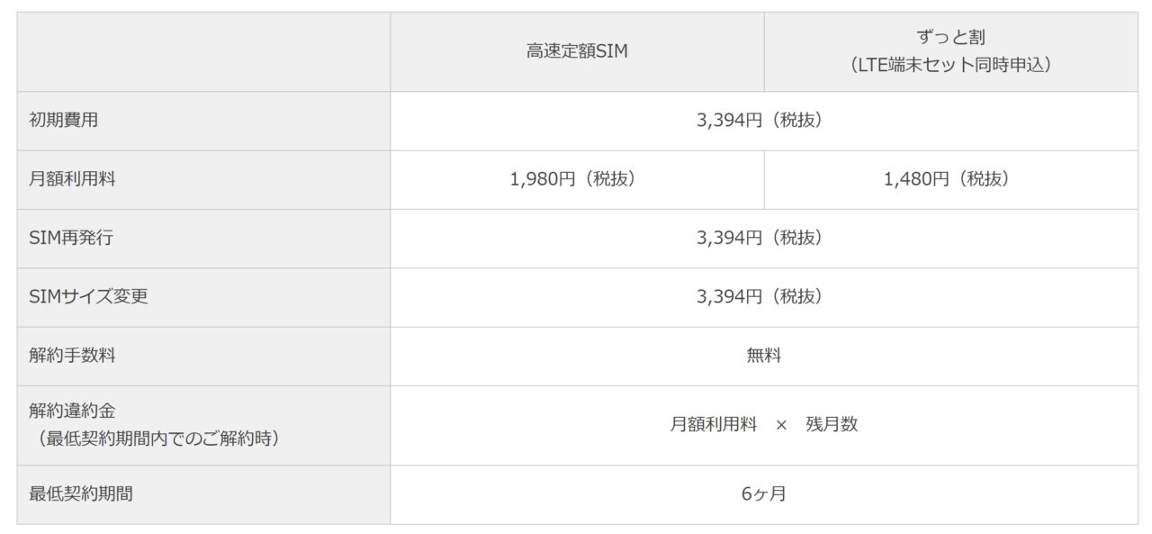Select the 初期費用 row label
Viewport: 1152px width, 534px height.
[63, 121]
